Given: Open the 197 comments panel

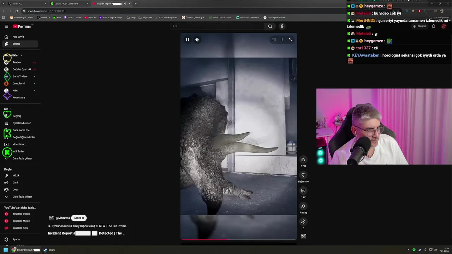Looking at the screenshot, I should pyautogui.click(x=303, y=190).
